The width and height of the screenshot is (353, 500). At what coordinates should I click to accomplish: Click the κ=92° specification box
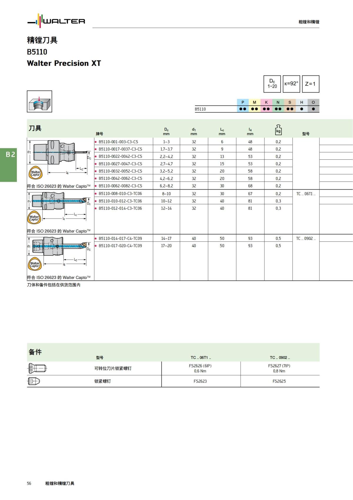pos(291,84)
